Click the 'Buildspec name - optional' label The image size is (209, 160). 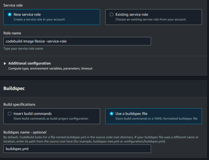(25, 132)
